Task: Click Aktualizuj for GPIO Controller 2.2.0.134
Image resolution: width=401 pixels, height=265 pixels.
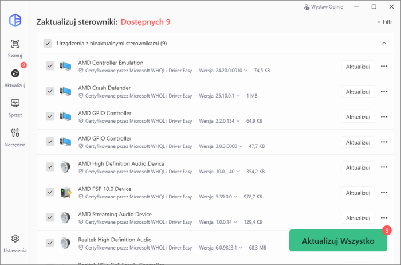Action: coord(358,117)
